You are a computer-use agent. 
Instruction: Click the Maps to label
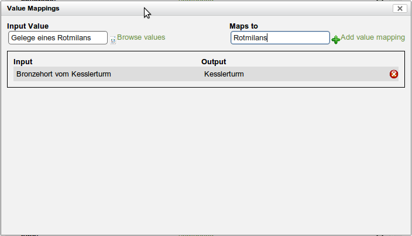click(243, 26)
